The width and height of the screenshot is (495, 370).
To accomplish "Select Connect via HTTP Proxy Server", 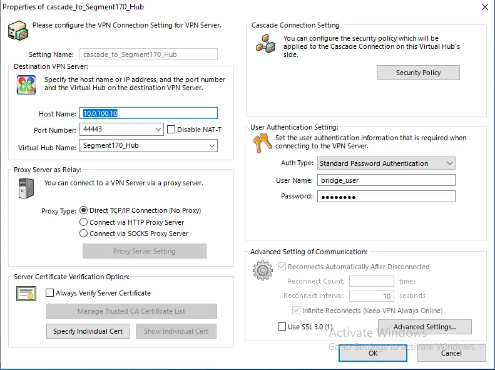I will pyautogui.click(x=84, y=222).
